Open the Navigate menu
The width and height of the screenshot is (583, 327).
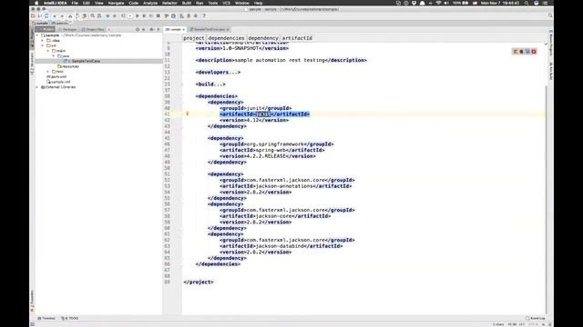coord(116,3)
